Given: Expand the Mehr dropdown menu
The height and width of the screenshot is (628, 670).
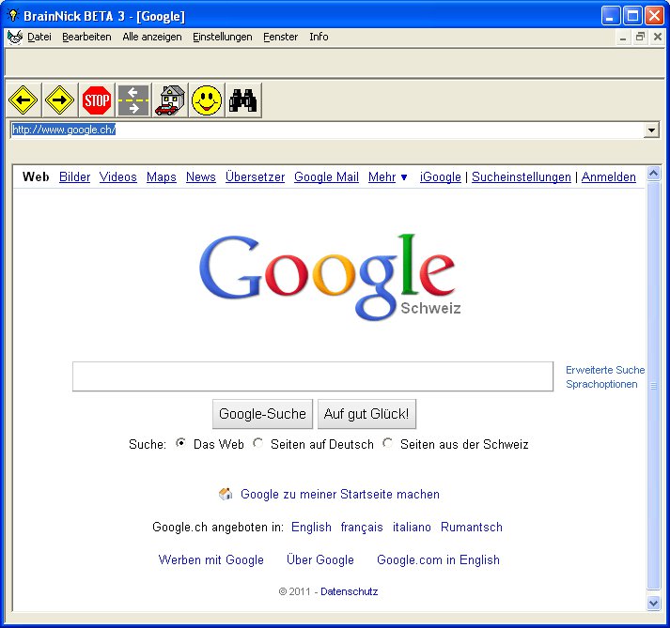Looking at the screenshot, I should click(x=387, y=176).
